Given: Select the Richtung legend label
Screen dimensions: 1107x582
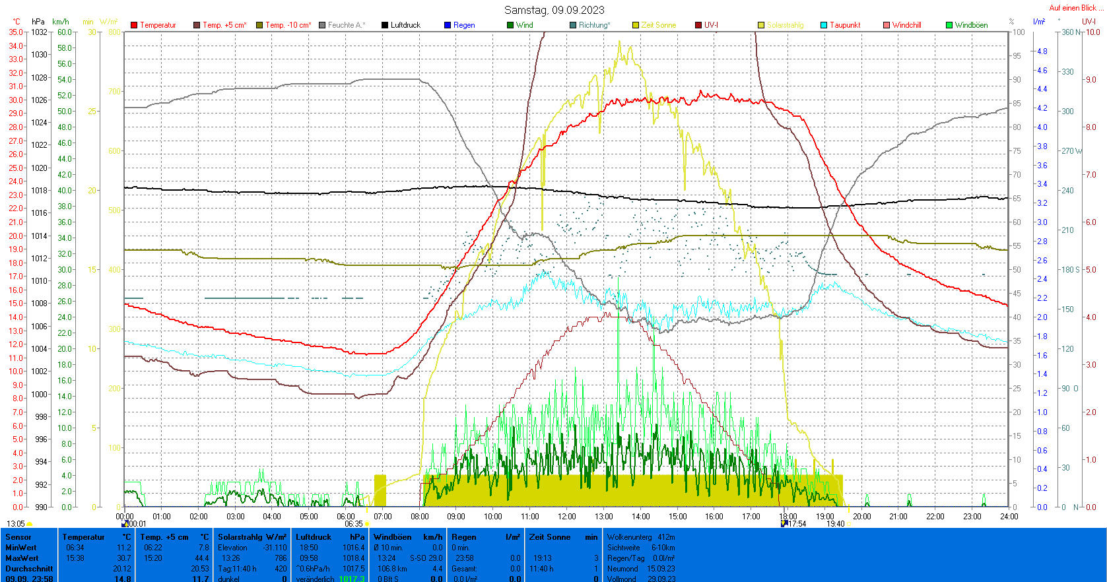Looking at the screenshot, I should [x=595, y=25].
